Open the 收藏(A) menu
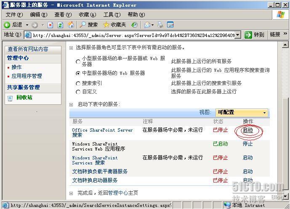Viewport: 290px width, 209px height. [88, 15]
